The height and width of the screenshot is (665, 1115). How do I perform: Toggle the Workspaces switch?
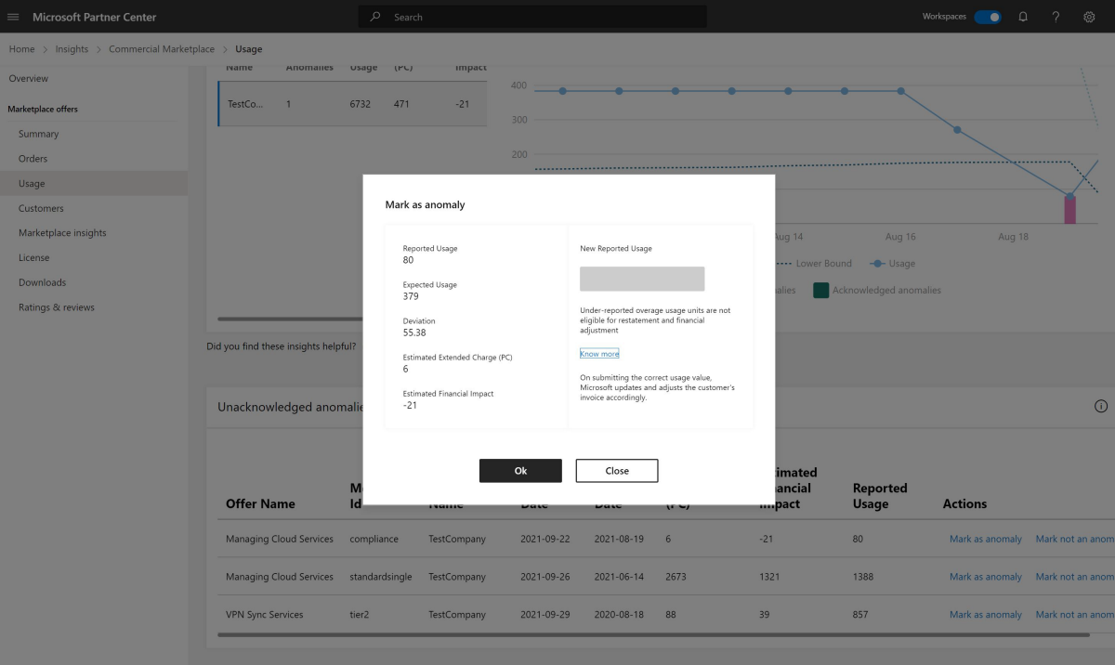click(988, 17)
